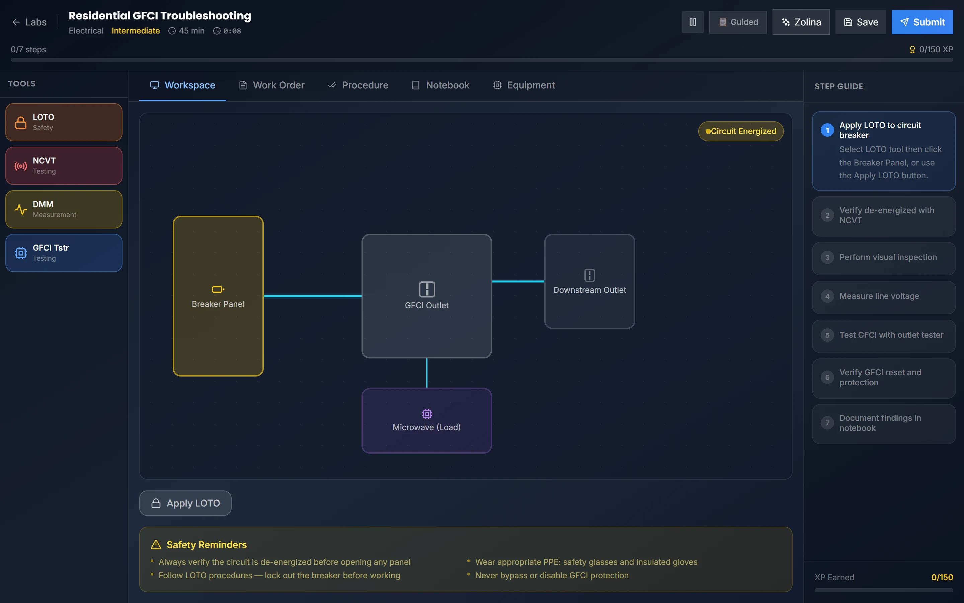
Task: Open the Equipment tab
Action: (x=524, y=85)
